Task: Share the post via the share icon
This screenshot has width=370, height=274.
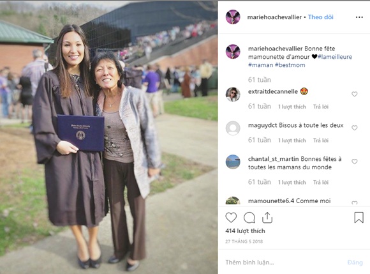Action: point(267,218)
